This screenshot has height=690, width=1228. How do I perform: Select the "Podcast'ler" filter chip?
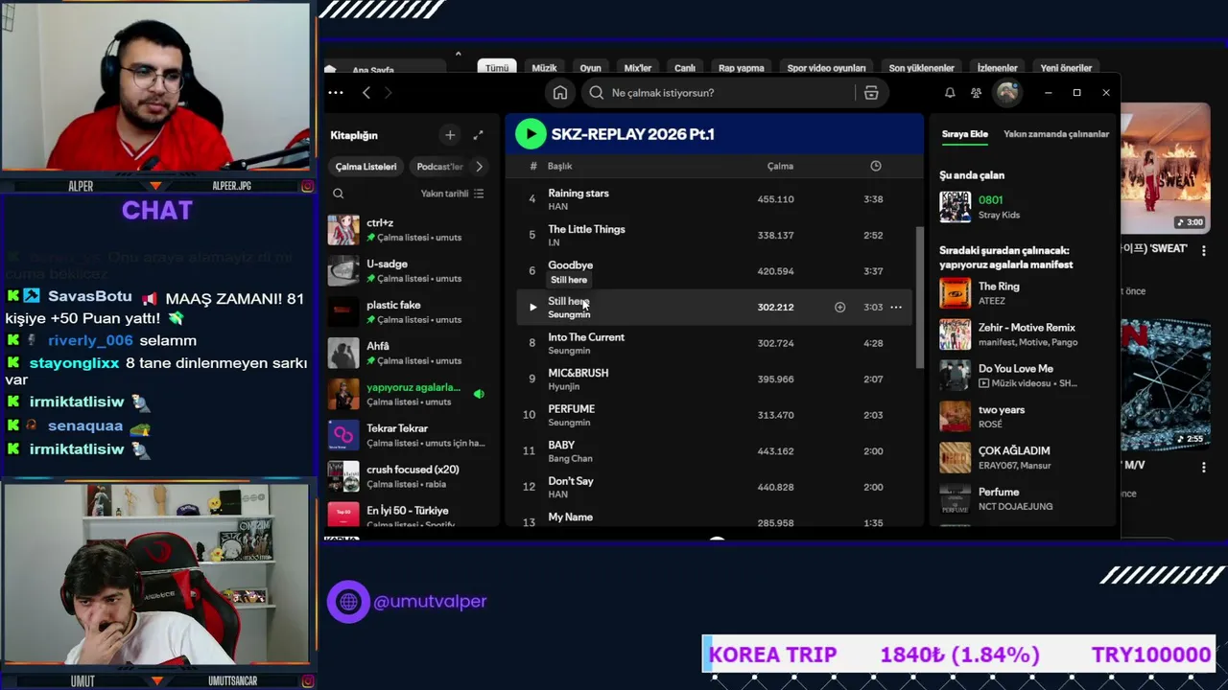tap(439, 167)
